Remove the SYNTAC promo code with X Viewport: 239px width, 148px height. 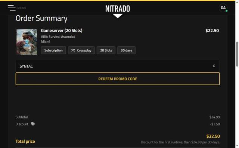214,66
